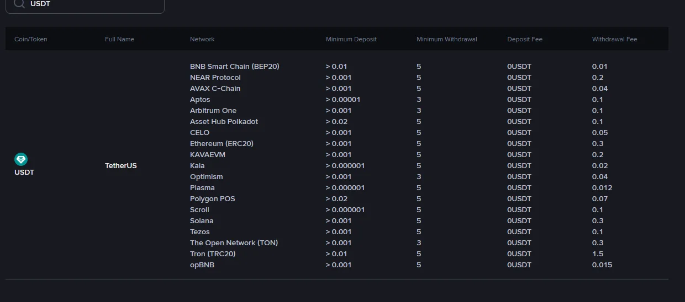Click NEAR Protocol withdrawal fee 0.2

tap(598, 77)
